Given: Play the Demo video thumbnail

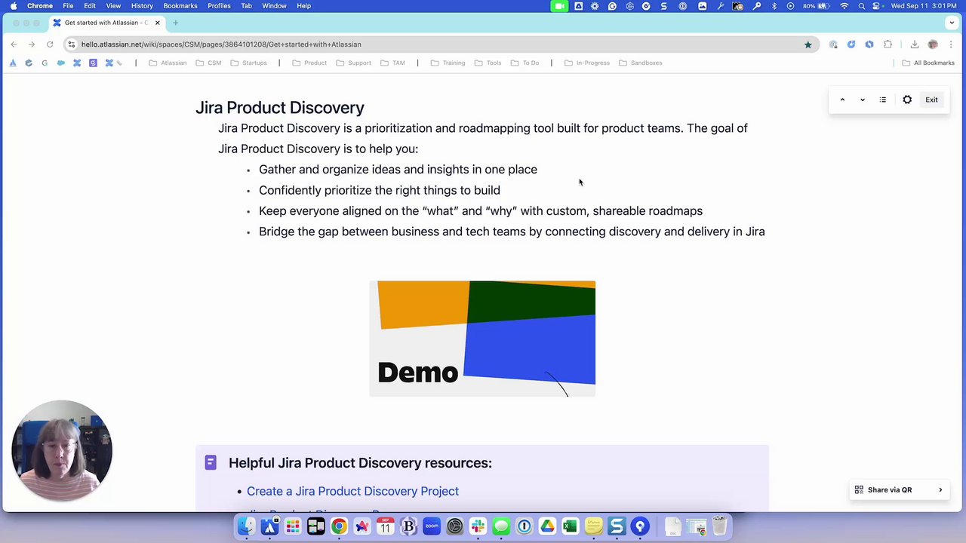Looking at the screenshot, I should tap(482, 339).
